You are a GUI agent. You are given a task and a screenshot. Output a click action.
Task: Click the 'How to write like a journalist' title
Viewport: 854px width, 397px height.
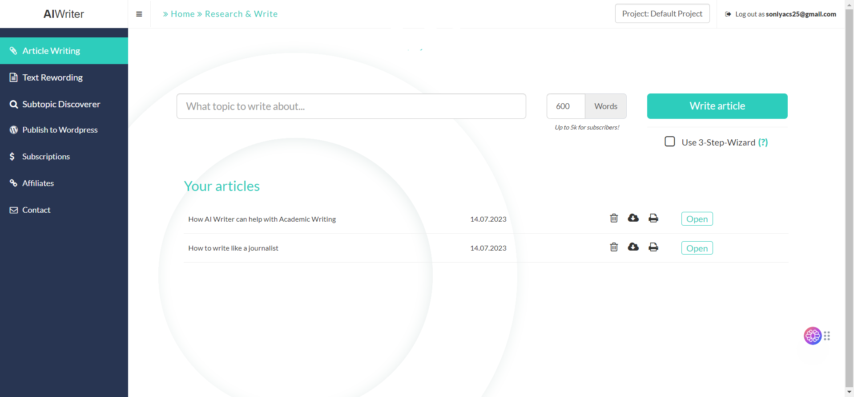point(233,248)
